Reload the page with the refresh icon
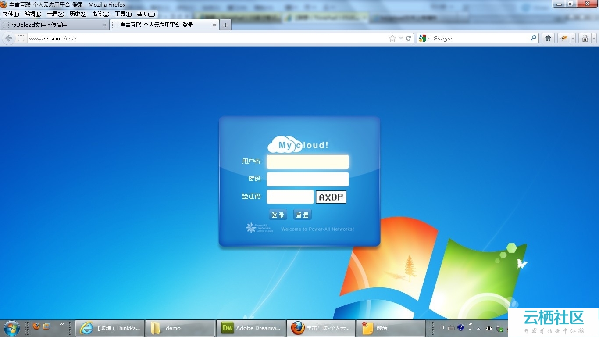 (408, 38)
